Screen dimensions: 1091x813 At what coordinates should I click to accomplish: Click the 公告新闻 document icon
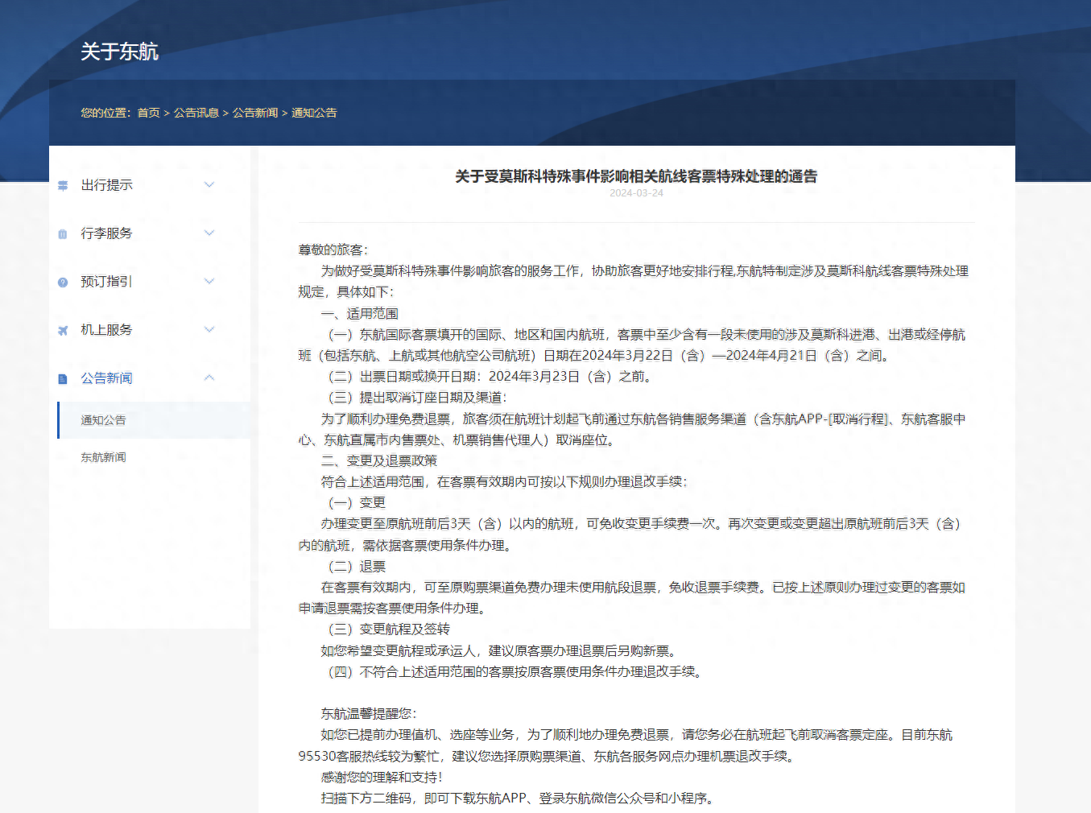(x=63, y=379)
